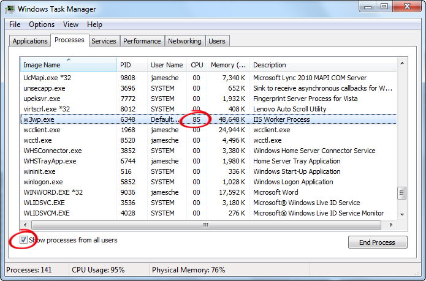Select the WLIDSVCM.EXE process row
This screenshot has width=426, height=281.
[208, 213]
